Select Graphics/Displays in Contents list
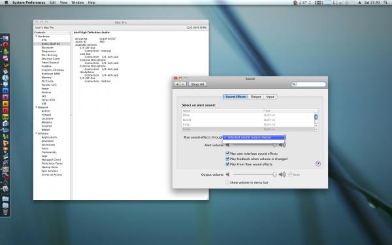Screen dimensions: 392x245 (x=53, y=70)
